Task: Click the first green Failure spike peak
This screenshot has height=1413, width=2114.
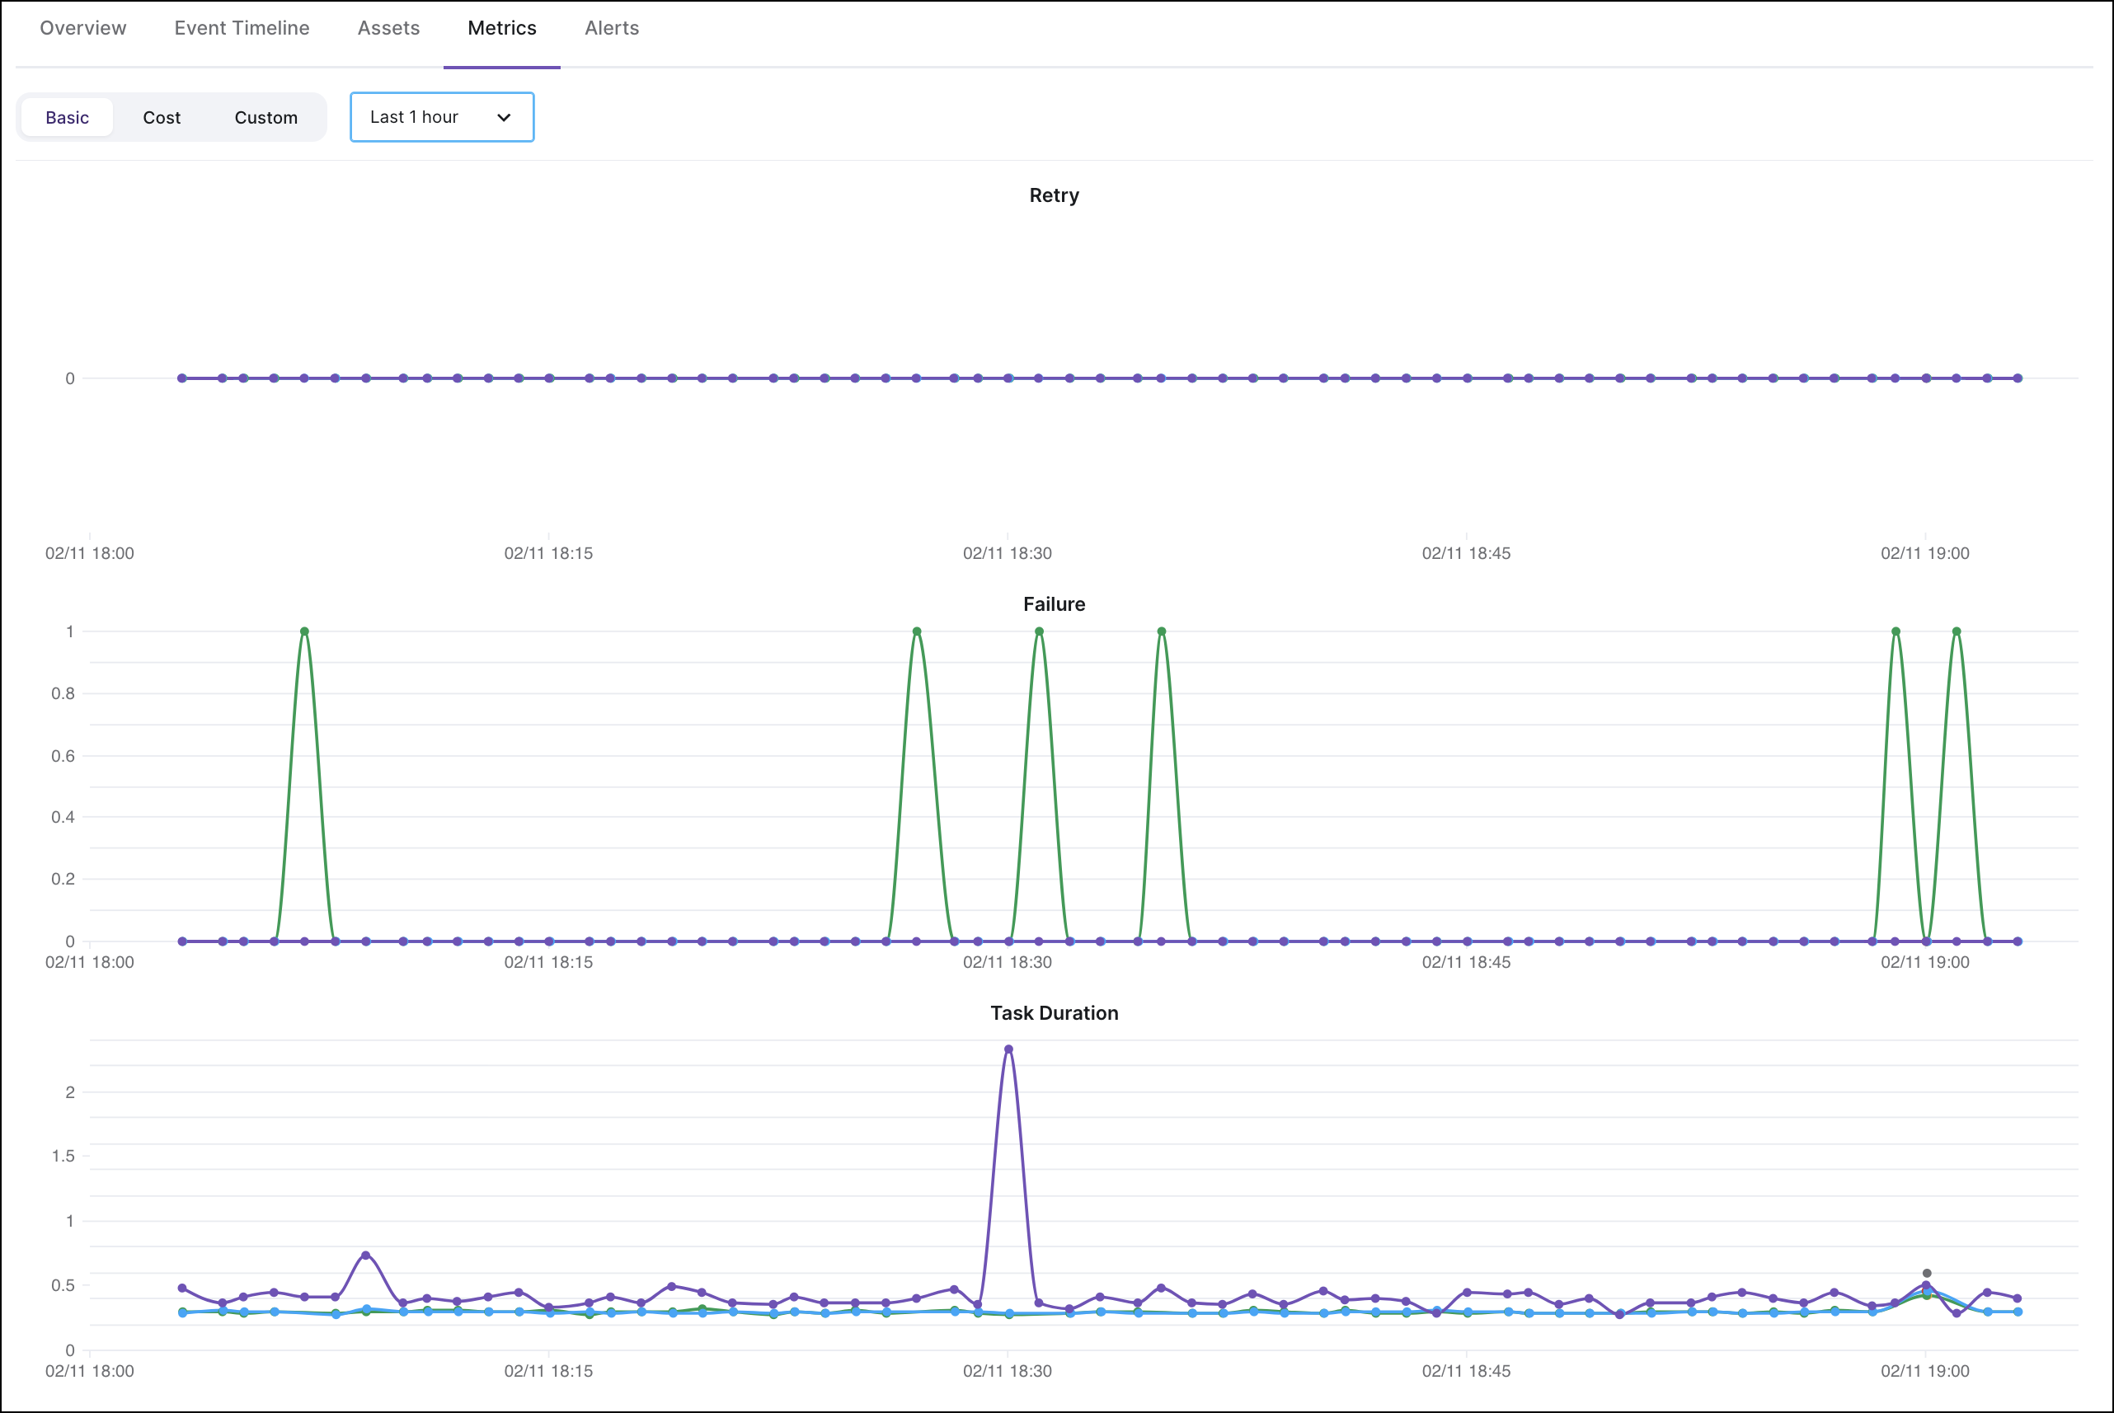Action: tap(304, 631)
